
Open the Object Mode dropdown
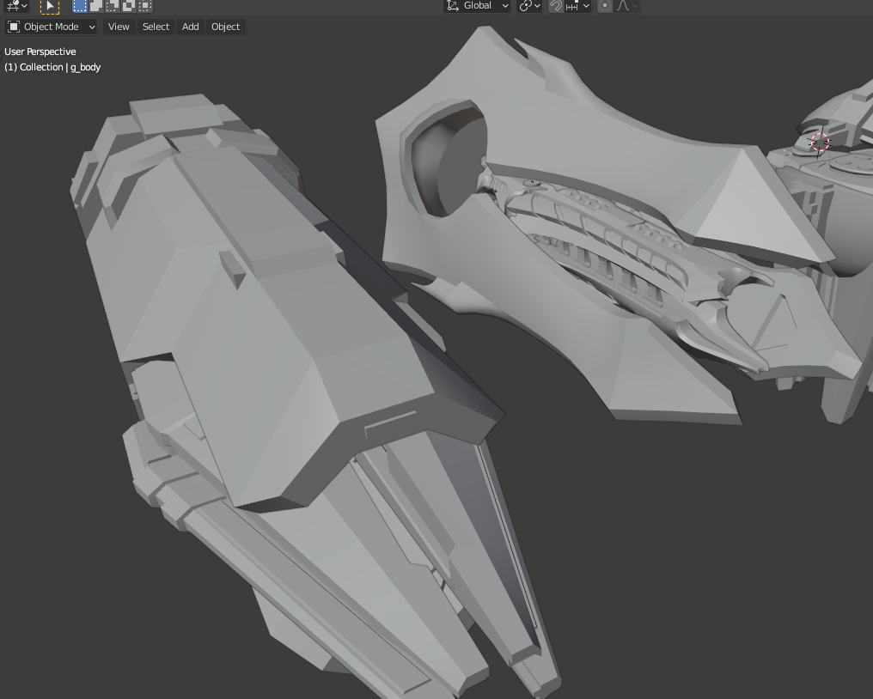[x=52, y=27]
